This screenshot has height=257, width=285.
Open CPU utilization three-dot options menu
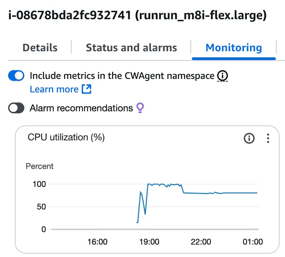(x=268, y=138)
